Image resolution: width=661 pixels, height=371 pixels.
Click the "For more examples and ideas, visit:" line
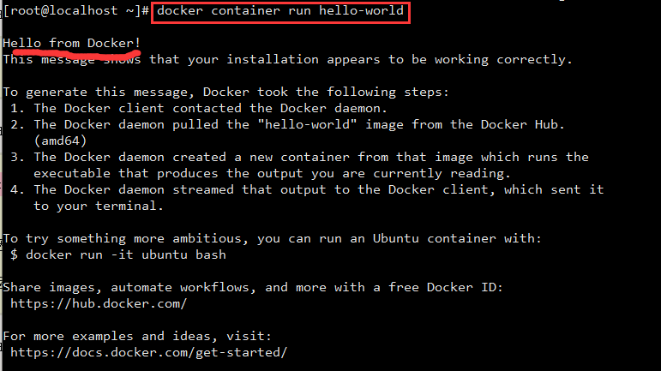click(x=139, y=336)
